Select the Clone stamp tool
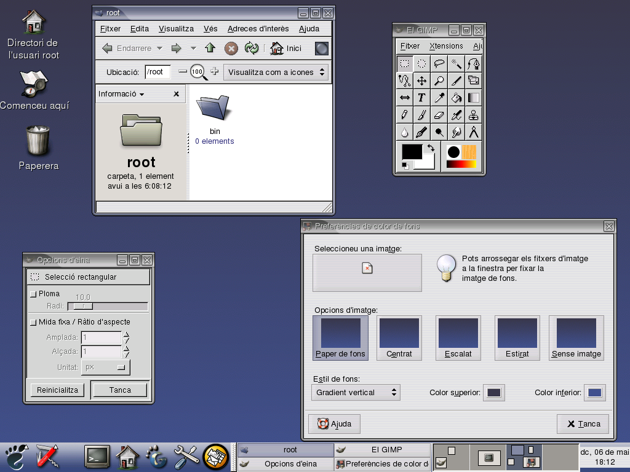This screenshot has height=472, width=630. tap(473, 115)
